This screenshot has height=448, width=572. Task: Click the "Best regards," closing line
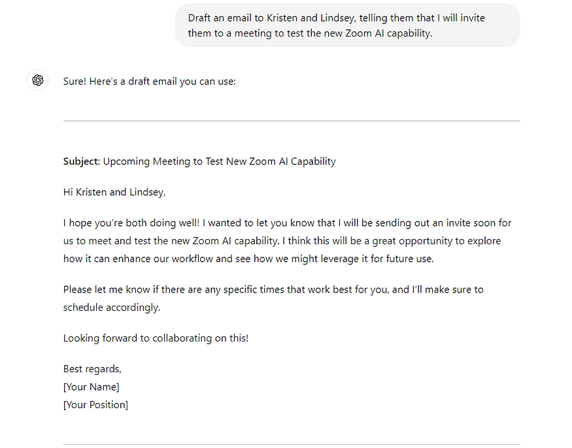[92, 369]
